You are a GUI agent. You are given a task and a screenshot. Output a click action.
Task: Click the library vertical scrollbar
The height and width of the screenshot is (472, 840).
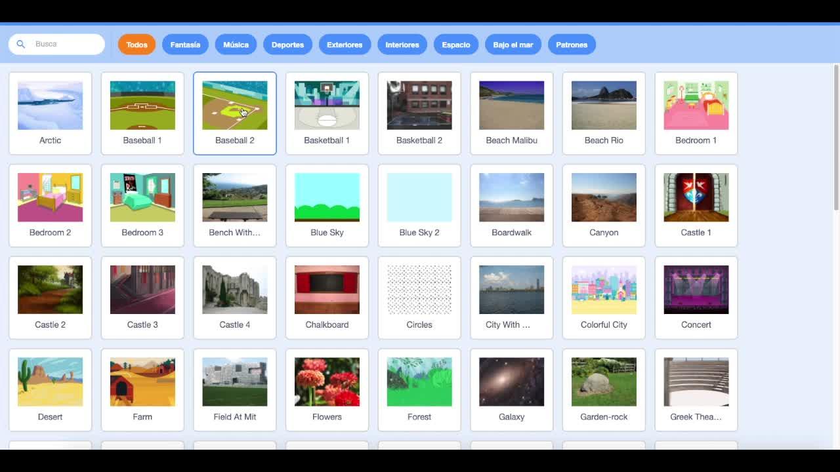pos(836,138)
